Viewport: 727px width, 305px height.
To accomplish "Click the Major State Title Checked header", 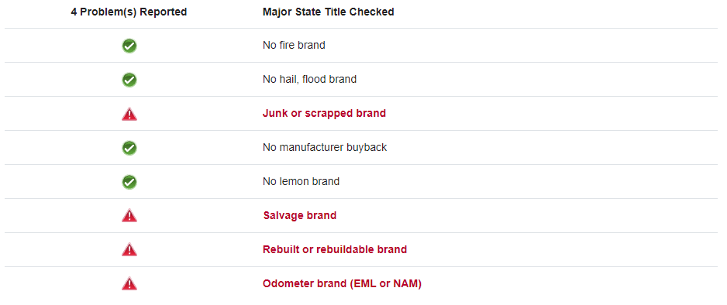I will [329, 12].
